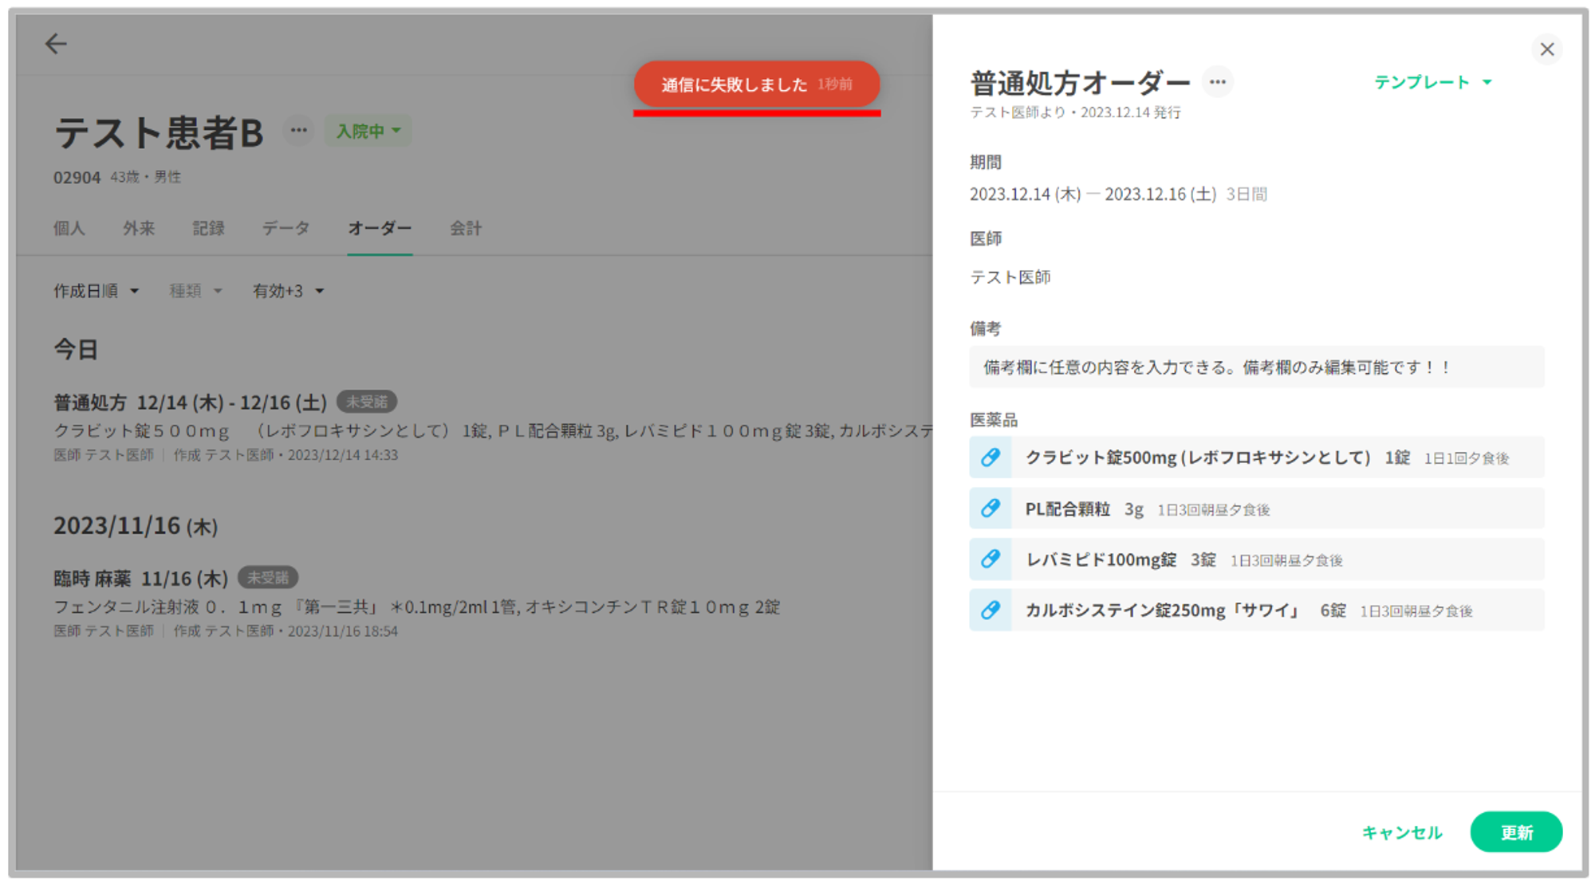This screenshot has width=1595, height=884.
Task: Open ellipsis menu beside 普通処方オーダー title
Action: tap(1217, 82)
